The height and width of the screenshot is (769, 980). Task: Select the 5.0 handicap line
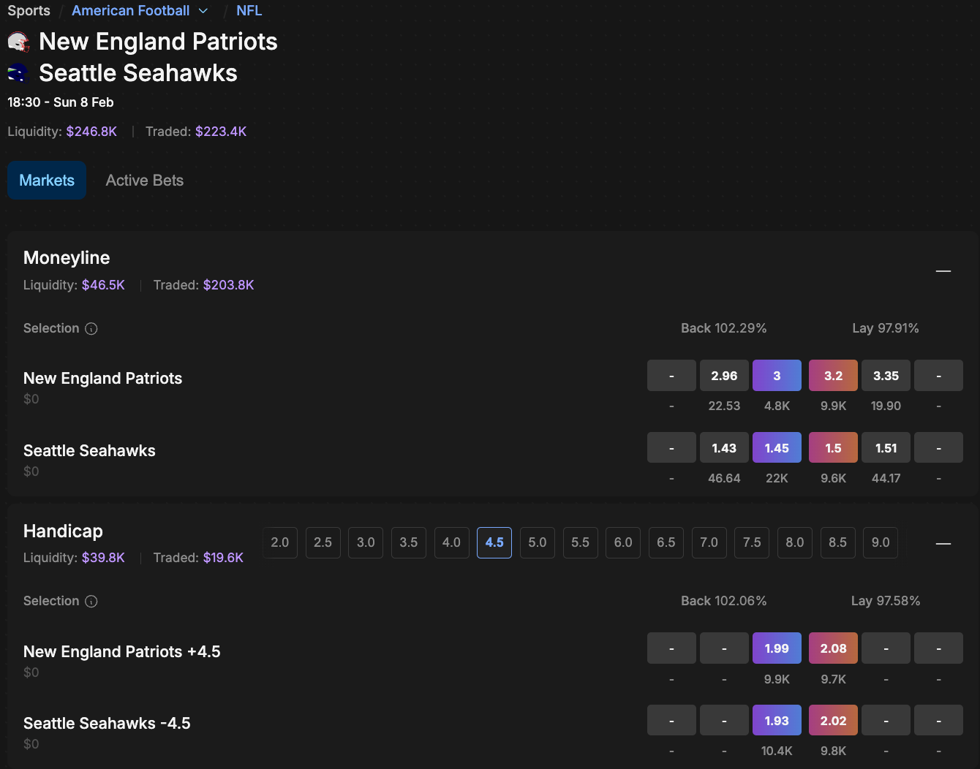click(x=538, y=542)
